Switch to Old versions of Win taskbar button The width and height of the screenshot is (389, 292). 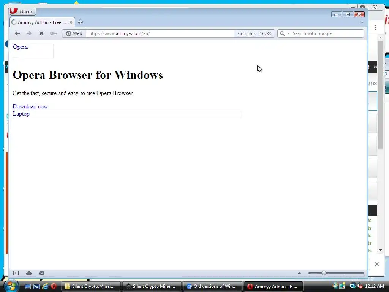(213, 286)
